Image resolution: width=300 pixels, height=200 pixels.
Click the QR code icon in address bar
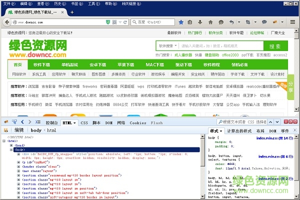pos(114,22)
